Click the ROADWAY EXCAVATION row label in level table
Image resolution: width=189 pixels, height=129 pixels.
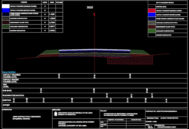pos(13,95)
